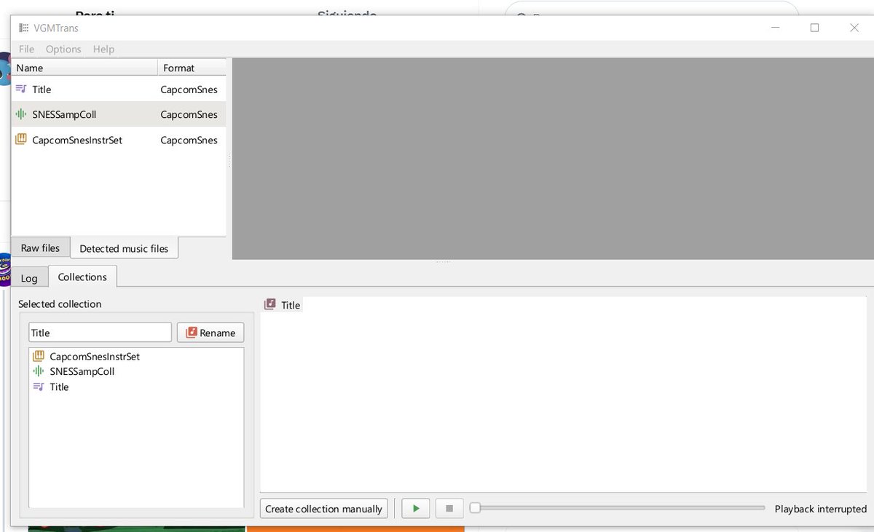
Task: Sort the file list by Format column header
Action: [x=192, y=68]
